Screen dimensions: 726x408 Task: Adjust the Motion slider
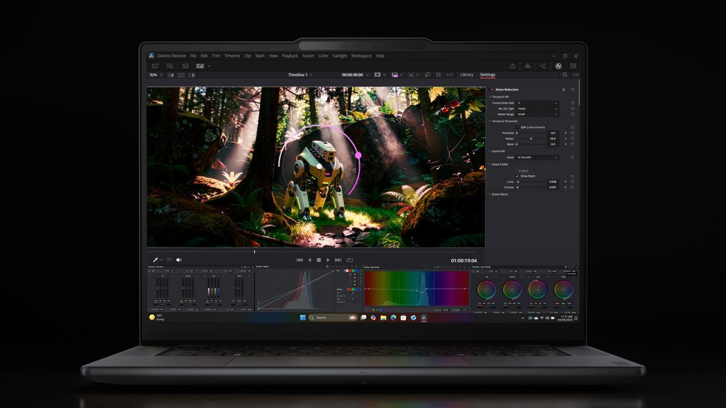coord(531,138)
